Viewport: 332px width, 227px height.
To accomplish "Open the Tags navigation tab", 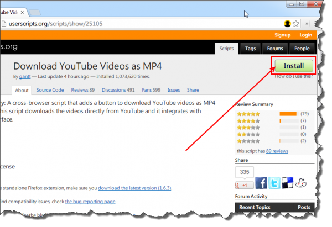I will 250,49.
